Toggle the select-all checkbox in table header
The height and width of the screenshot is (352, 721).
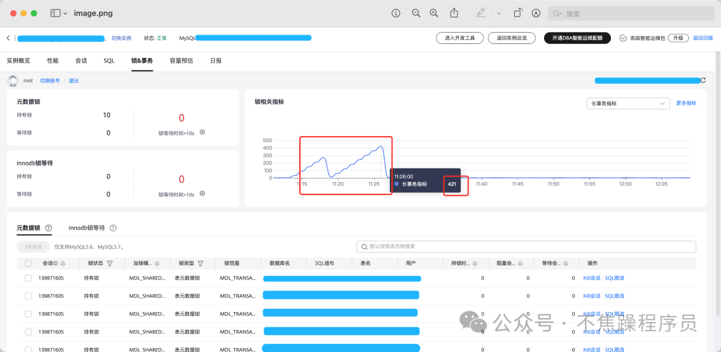click(28, 263)
